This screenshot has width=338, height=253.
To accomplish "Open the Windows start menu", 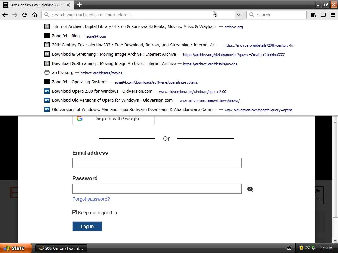I will [x=16, y=248].
